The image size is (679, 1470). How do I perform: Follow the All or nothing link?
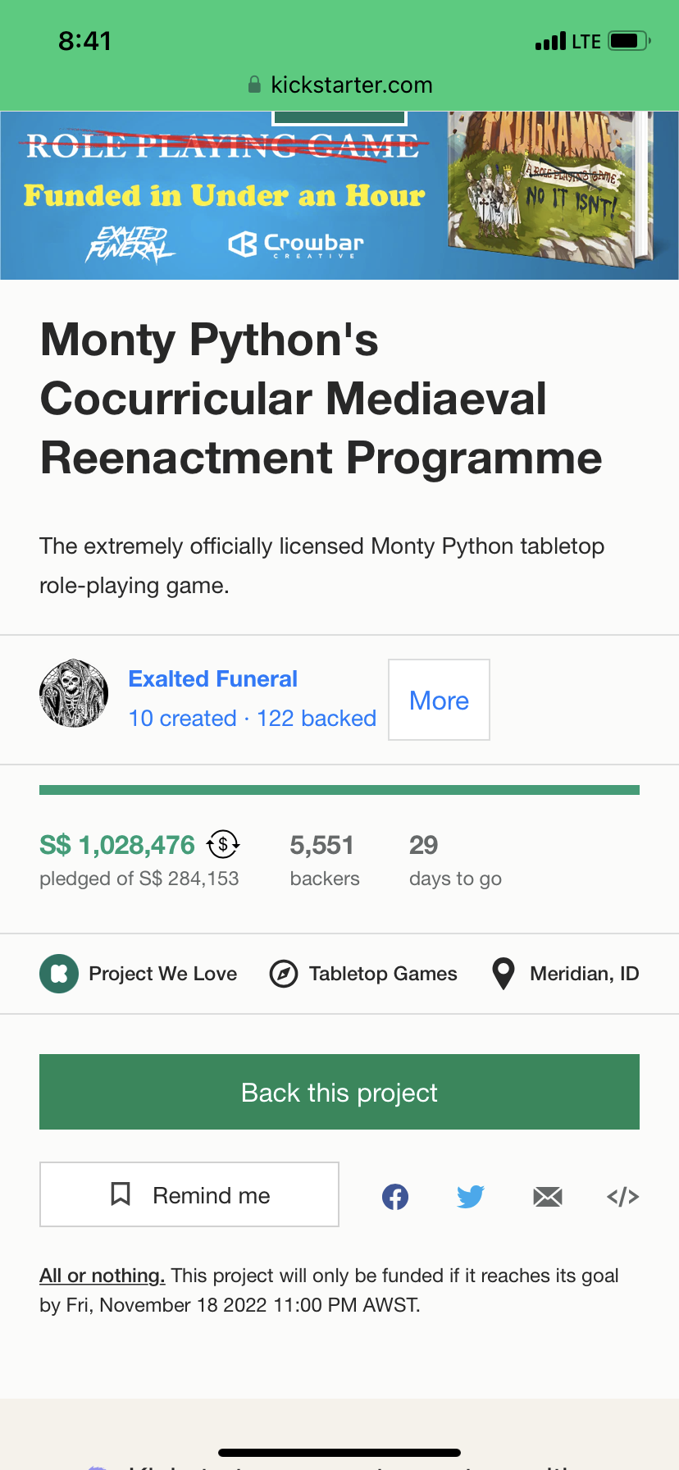pos(103,1276)
